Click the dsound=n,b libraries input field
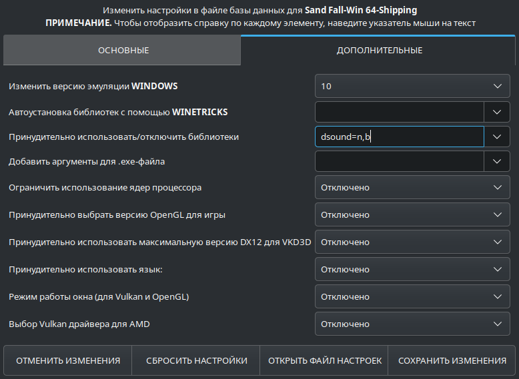 [399, 137]
